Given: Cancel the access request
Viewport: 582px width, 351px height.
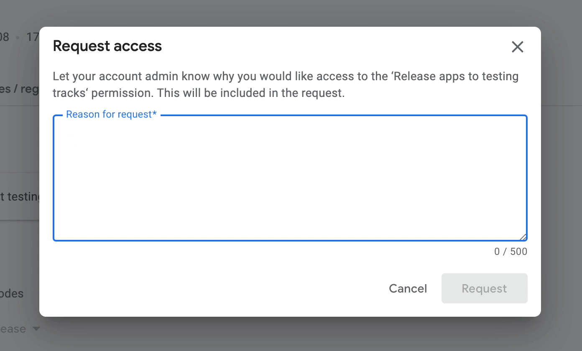Looking at the screenshot, I should (408, 289).
